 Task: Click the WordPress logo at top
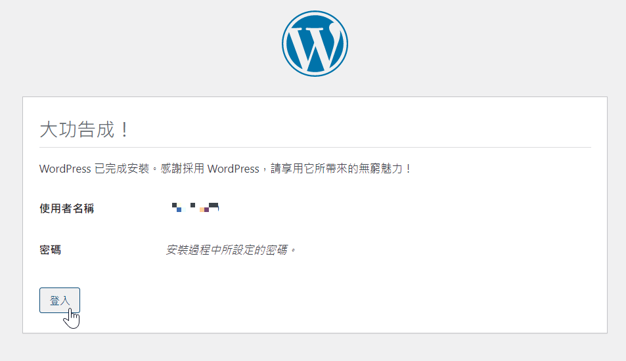tap(315, 43)
